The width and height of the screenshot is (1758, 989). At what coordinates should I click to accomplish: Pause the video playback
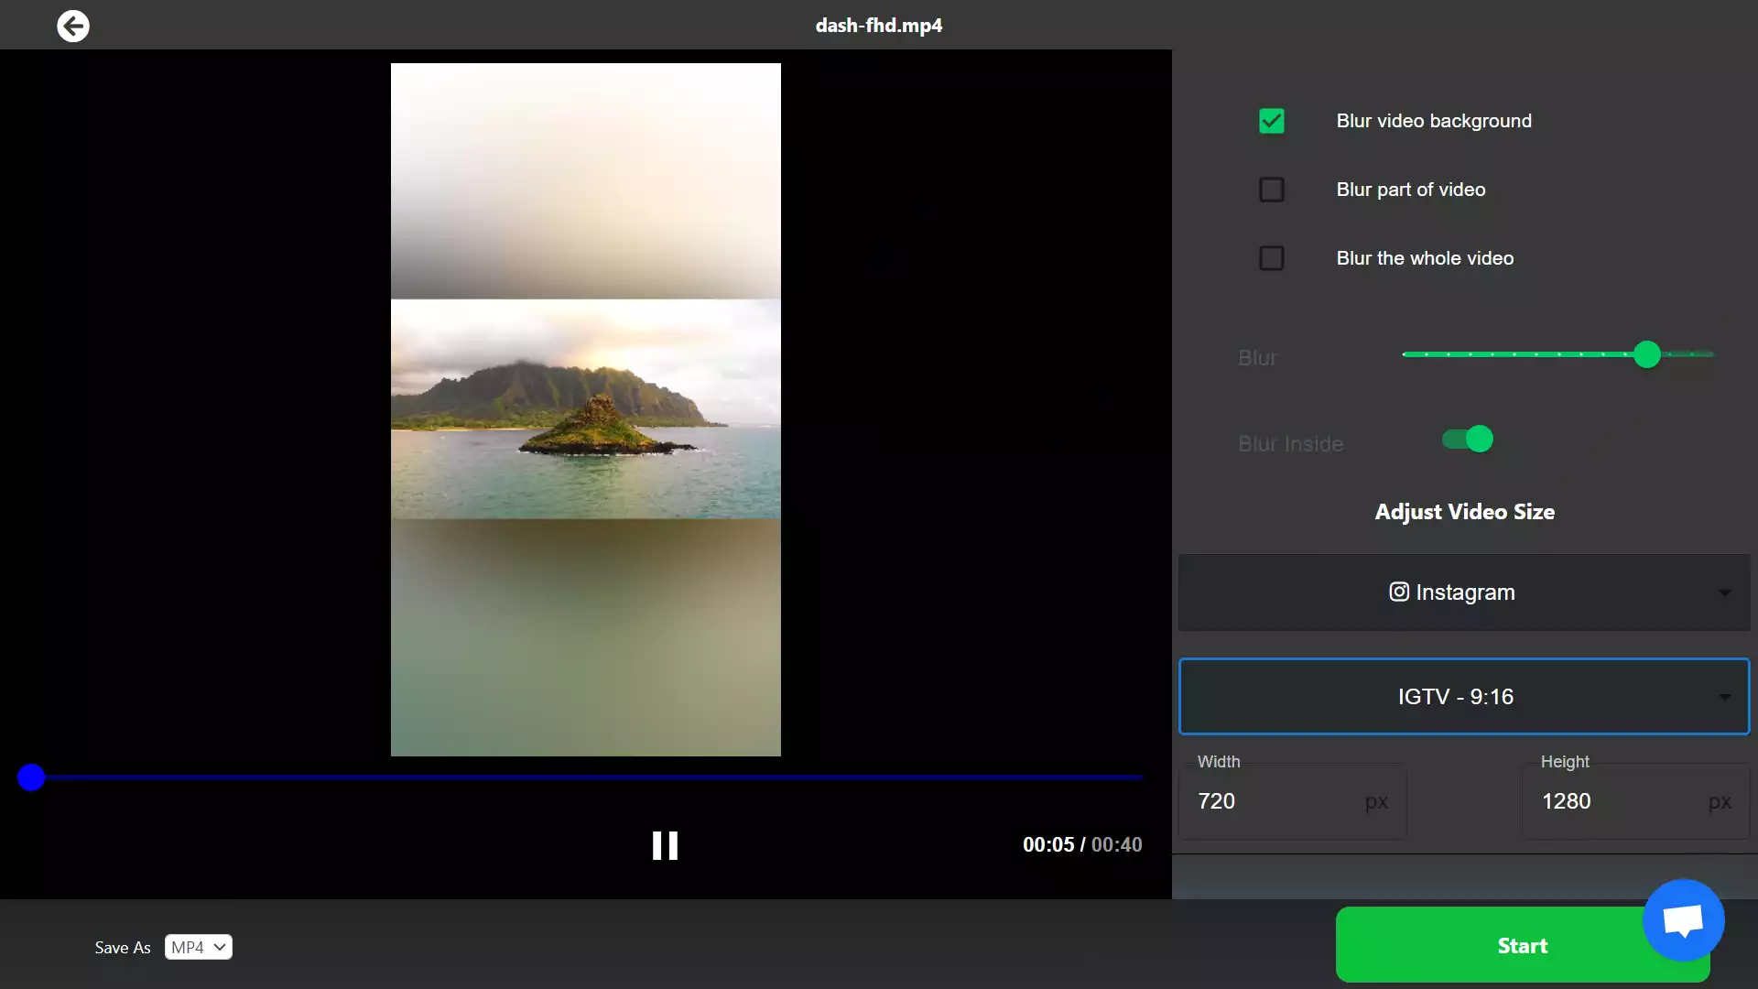pyautogui.click(x=666, y=844)
